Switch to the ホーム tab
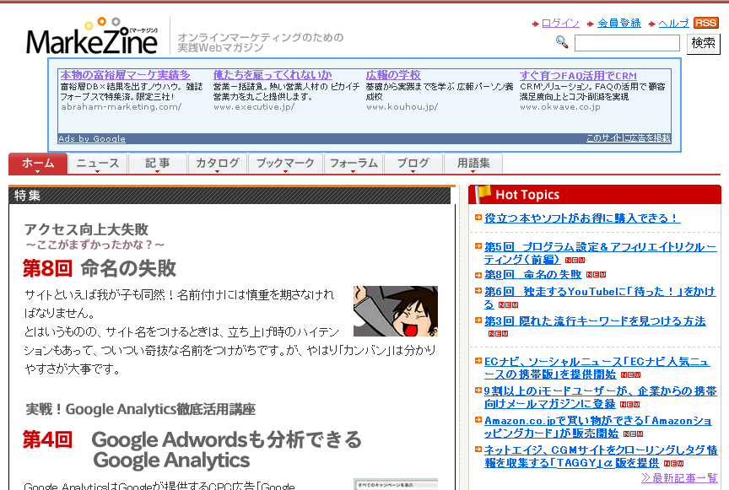This screenshot has width=729, height=490. pyautogui.click(x=37, y=164)
